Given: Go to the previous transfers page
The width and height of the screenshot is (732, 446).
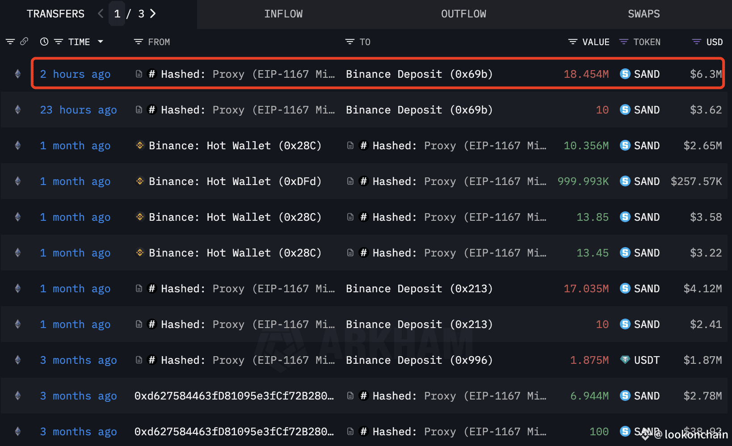Looking at the screenshot, I should [101, 14].
